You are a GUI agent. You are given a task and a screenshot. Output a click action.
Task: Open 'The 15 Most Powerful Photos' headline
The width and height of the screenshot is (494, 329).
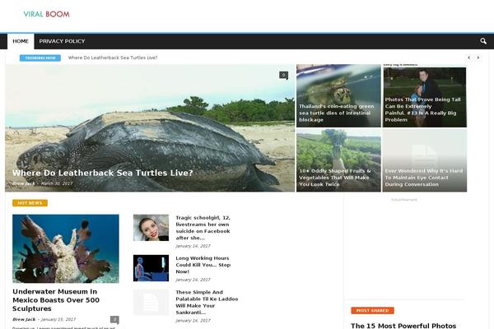403,326
